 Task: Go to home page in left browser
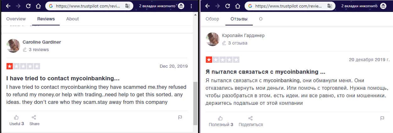[x=38, y=6]
